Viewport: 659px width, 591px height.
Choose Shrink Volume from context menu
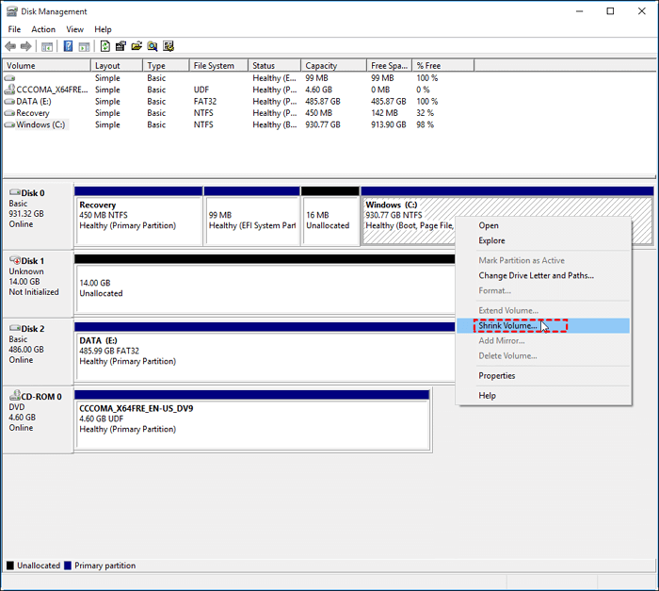(x=508, y=325)
